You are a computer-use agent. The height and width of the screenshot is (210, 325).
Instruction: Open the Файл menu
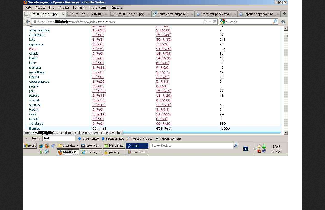point(28,8)
